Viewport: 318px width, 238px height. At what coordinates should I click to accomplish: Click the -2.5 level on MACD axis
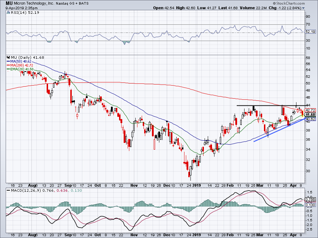310,230
